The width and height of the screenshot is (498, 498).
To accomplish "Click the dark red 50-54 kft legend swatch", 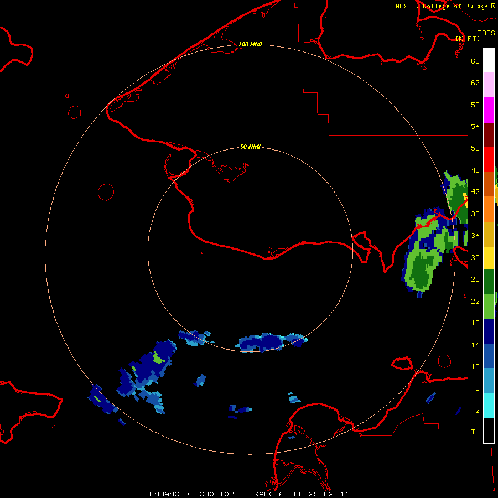I will tap(489, 135).
